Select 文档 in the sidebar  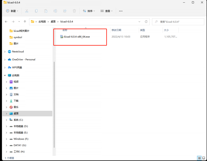click(x=14, y=94)
